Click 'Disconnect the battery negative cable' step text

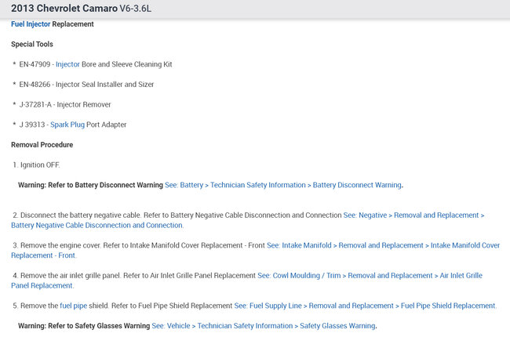coord(81,215)
